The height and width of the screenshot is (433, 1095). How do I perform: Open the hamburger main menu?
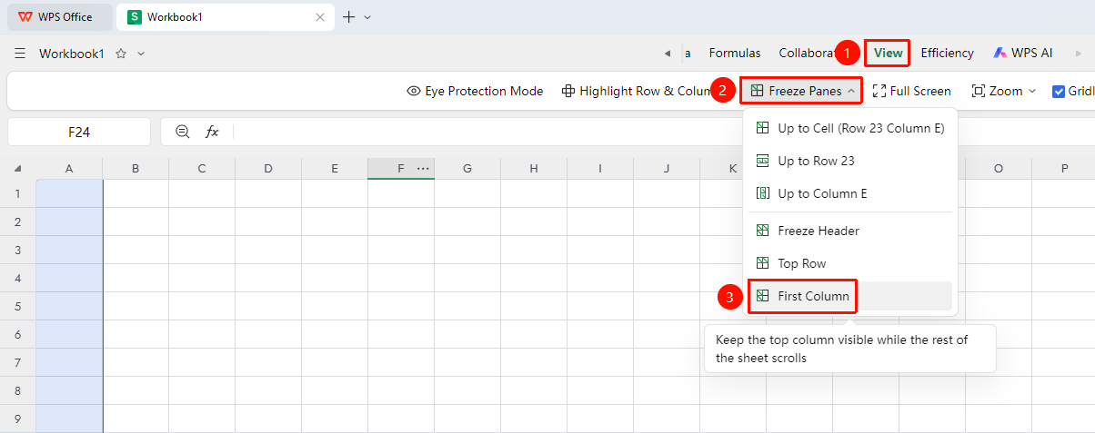tap(20, 54)
